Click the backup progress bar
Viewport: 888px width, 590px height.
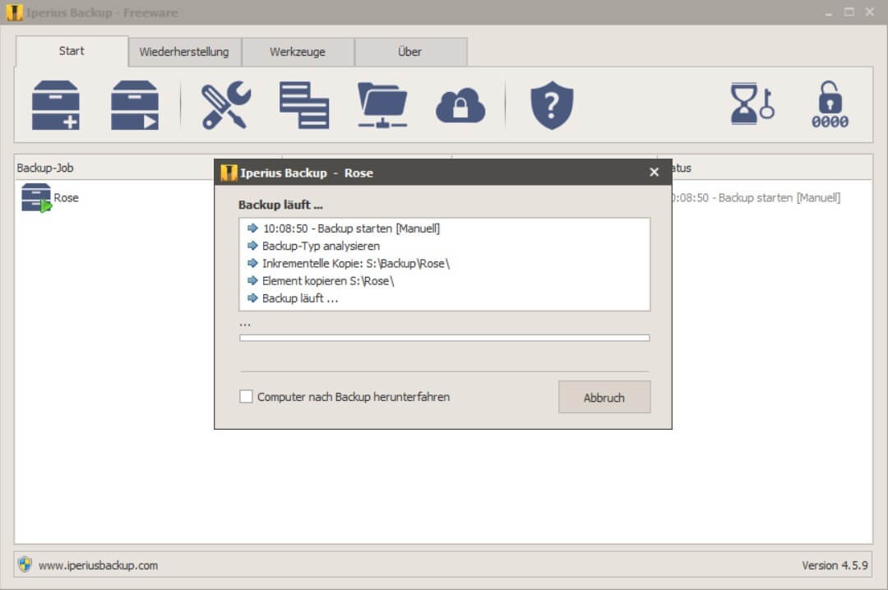coord(445,338)
